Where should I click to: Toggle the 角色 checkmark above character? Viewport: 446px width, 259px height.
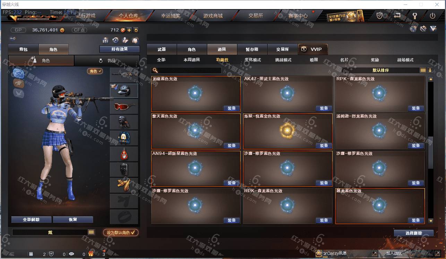[95, 71]
